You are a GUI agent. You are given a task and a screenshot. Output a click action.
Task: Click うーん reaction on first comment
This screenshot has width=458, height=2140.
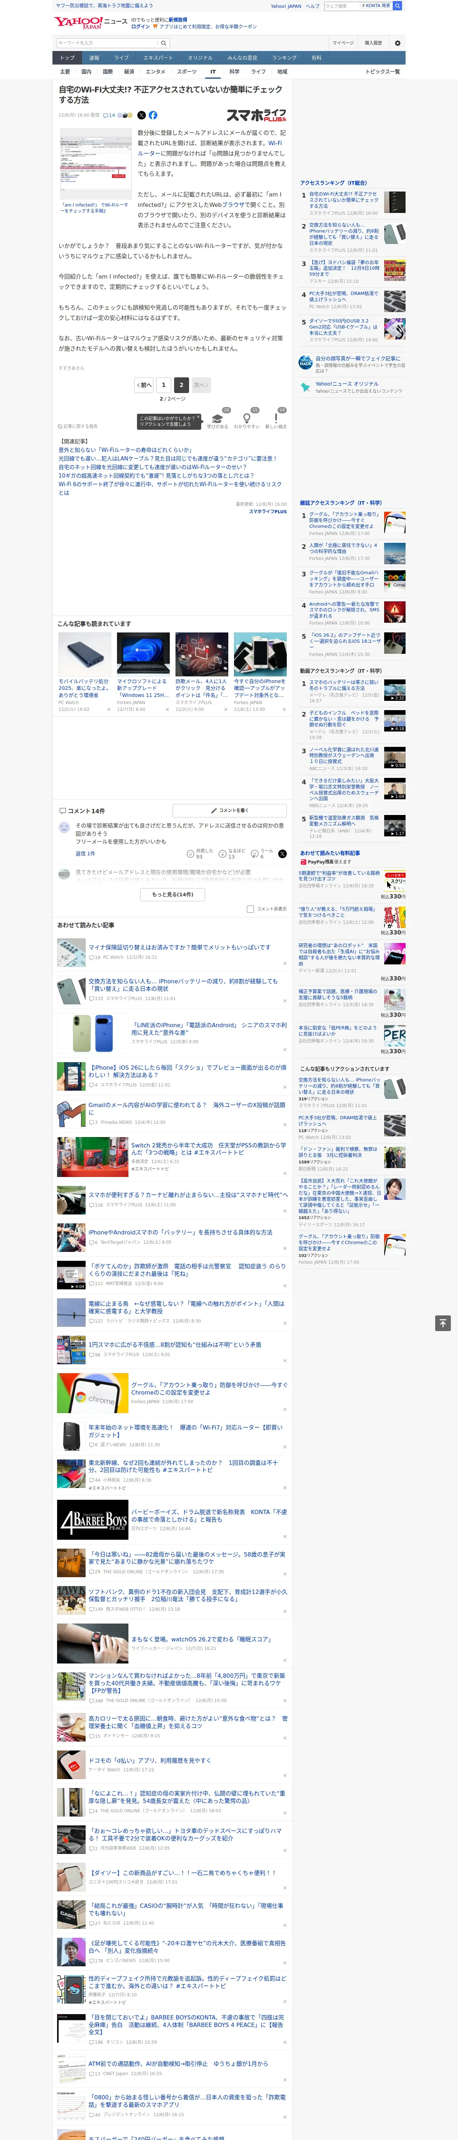(263, 854)
